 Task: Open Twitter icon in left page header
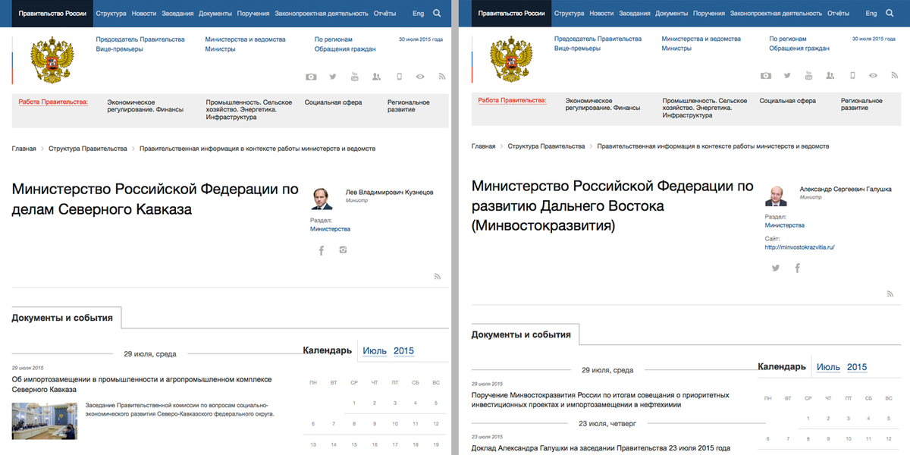click(x=332, y=77)
